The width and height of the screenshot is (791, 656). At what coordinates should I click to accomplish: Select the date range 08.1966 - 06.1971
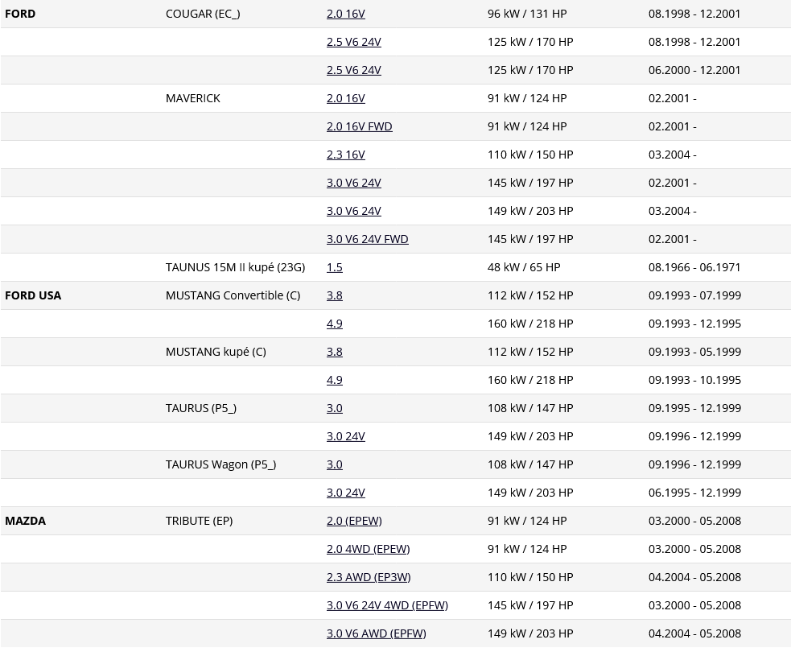pos(694,267)
